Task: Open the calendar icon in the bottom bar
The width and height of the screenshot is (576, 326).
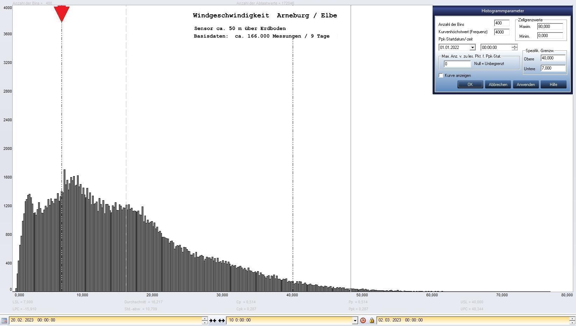Action: pyautogui.click(x=4, y=320)
